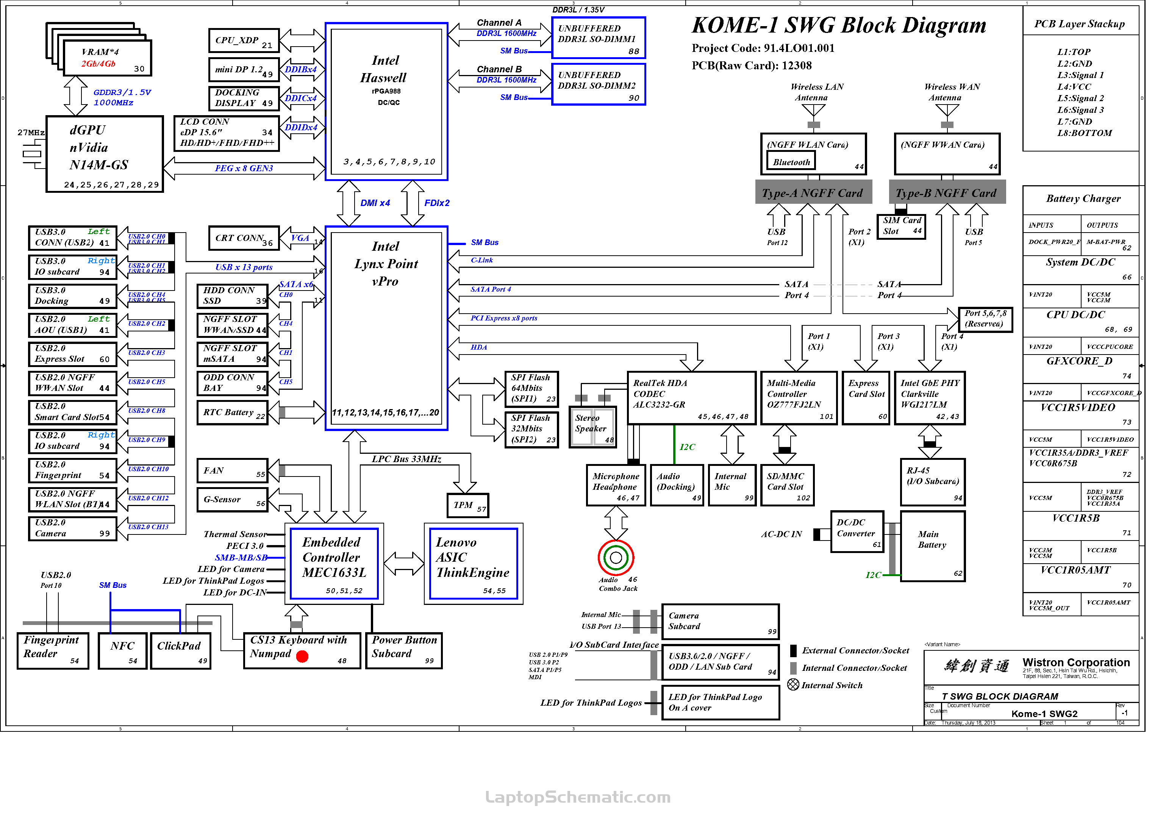The image size is (1152, 814).
Task: Click the Fingerprint Reader box
Action: tap(53, 651)
